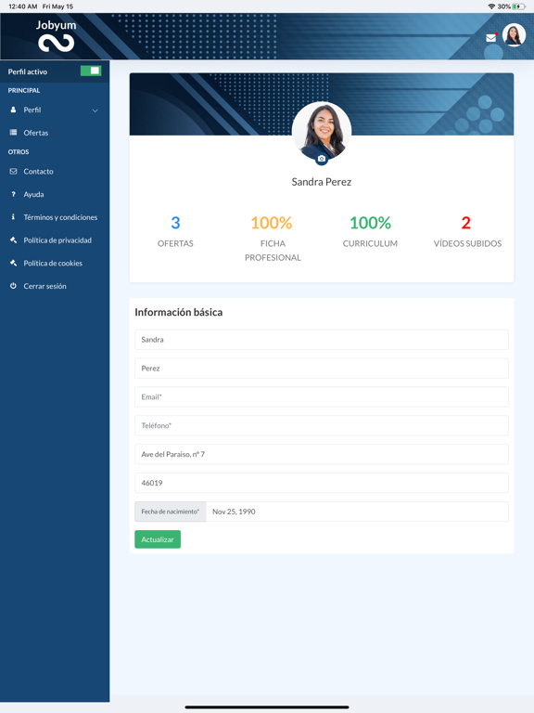Tap the 12:40 AM clock
This screenshot has width=534, height=713.
click(22, 6)
